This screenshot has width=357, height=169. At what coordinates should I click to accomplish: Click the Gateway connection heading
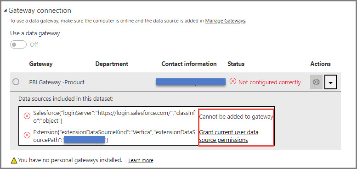coord(40,11)
